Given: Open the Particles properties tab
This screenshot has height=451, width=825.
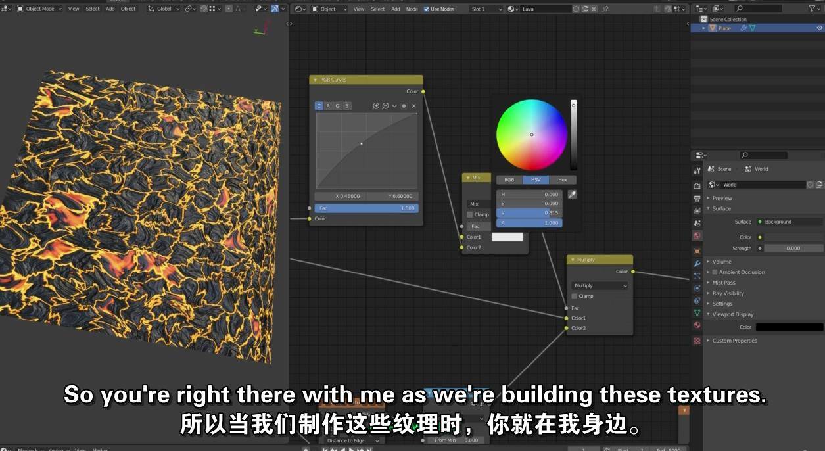Looking at the screenshot, I should pos(697,275).
